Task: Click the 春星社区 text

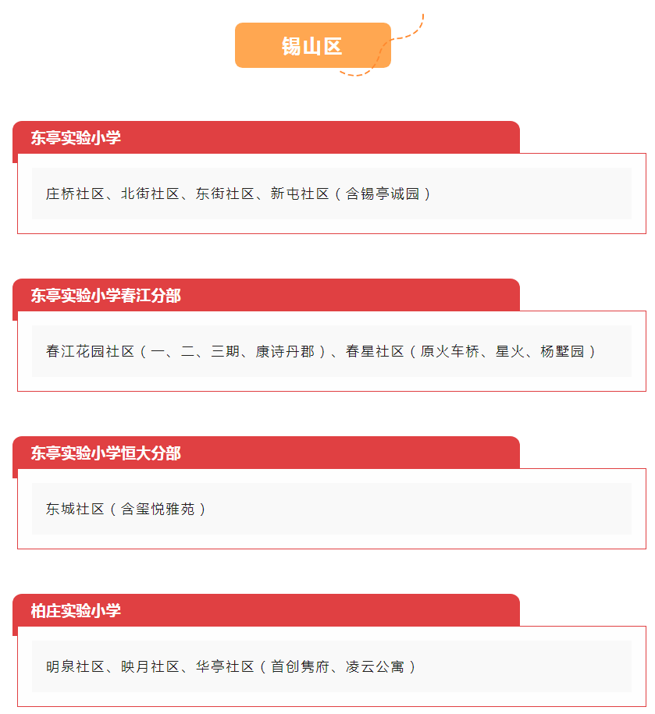Action: [375, 351]
